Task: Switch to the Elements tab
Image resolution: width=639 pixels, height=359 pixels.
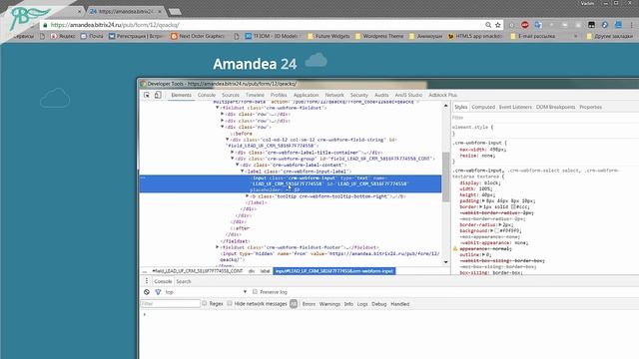Action: tap(182, 95)
